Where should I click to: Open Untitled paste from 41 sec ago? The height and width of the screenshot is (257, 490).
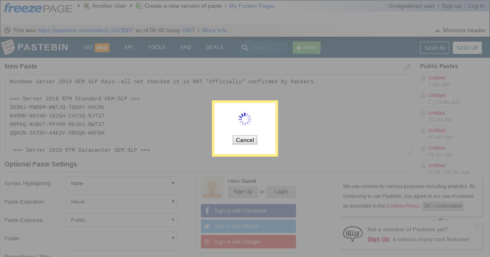[437, 148]
